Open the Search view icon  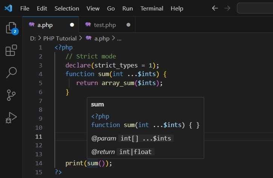point(11,73)
